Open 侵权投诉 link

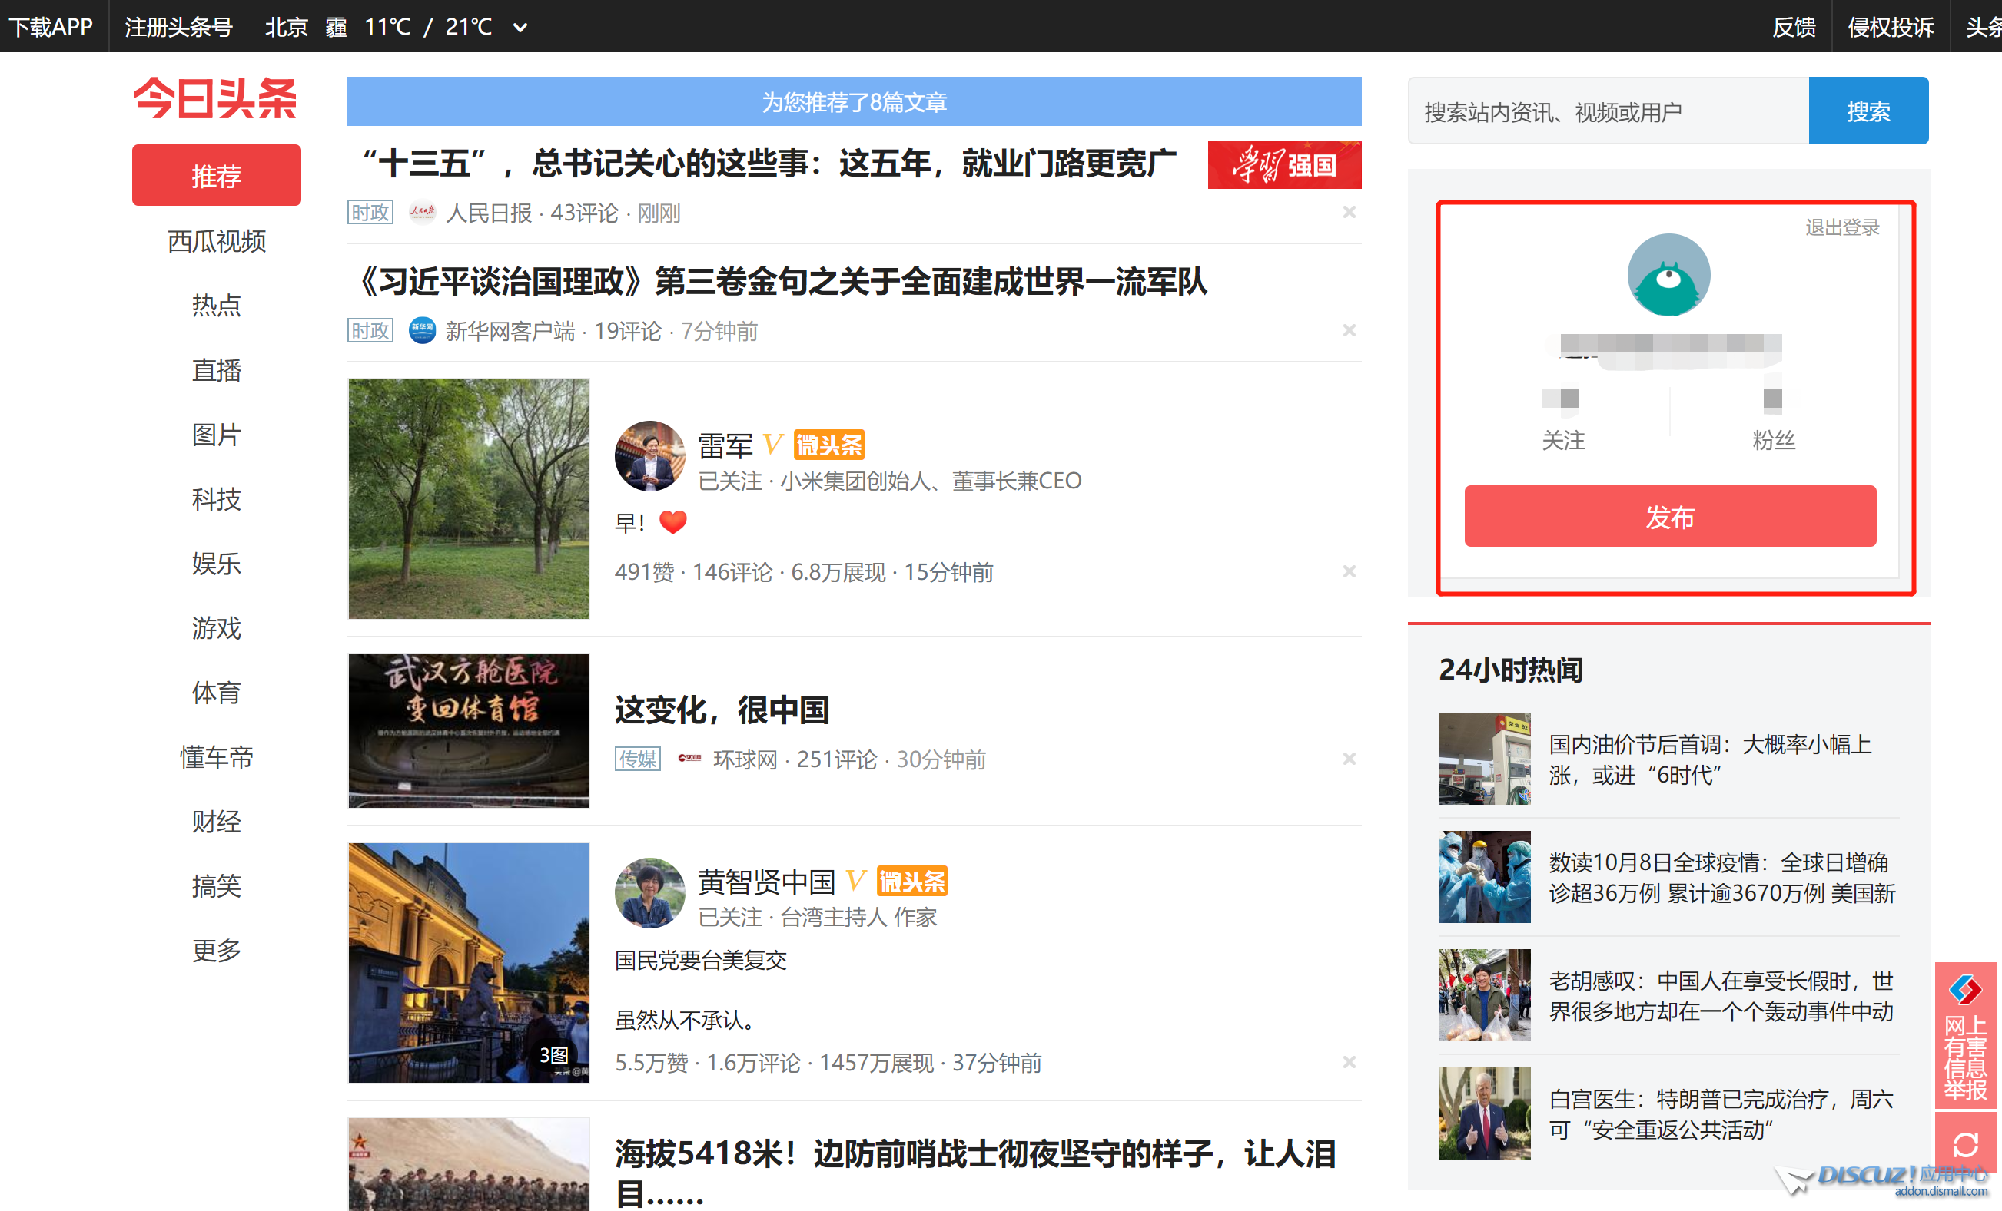(x=1891, y=27)
